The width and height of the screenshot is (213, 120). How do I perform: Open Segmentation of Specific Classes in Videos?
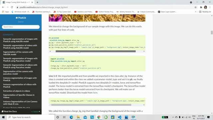19,96
